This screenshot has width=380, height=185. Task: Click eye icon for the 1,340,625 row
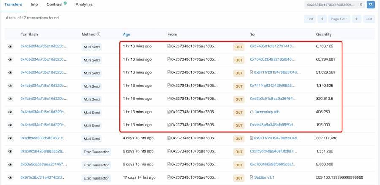click(10, 86)
